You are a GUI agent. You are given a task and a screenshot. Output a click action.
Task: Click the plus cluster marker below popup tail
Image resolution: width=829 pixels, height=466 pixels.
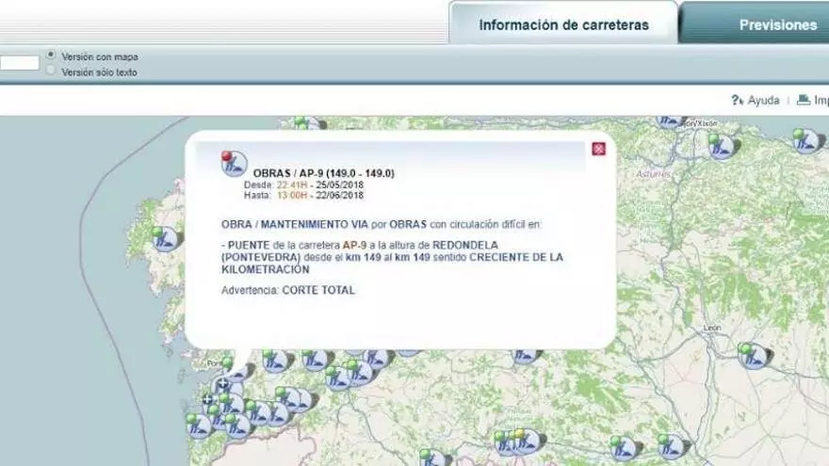(222, 384)
